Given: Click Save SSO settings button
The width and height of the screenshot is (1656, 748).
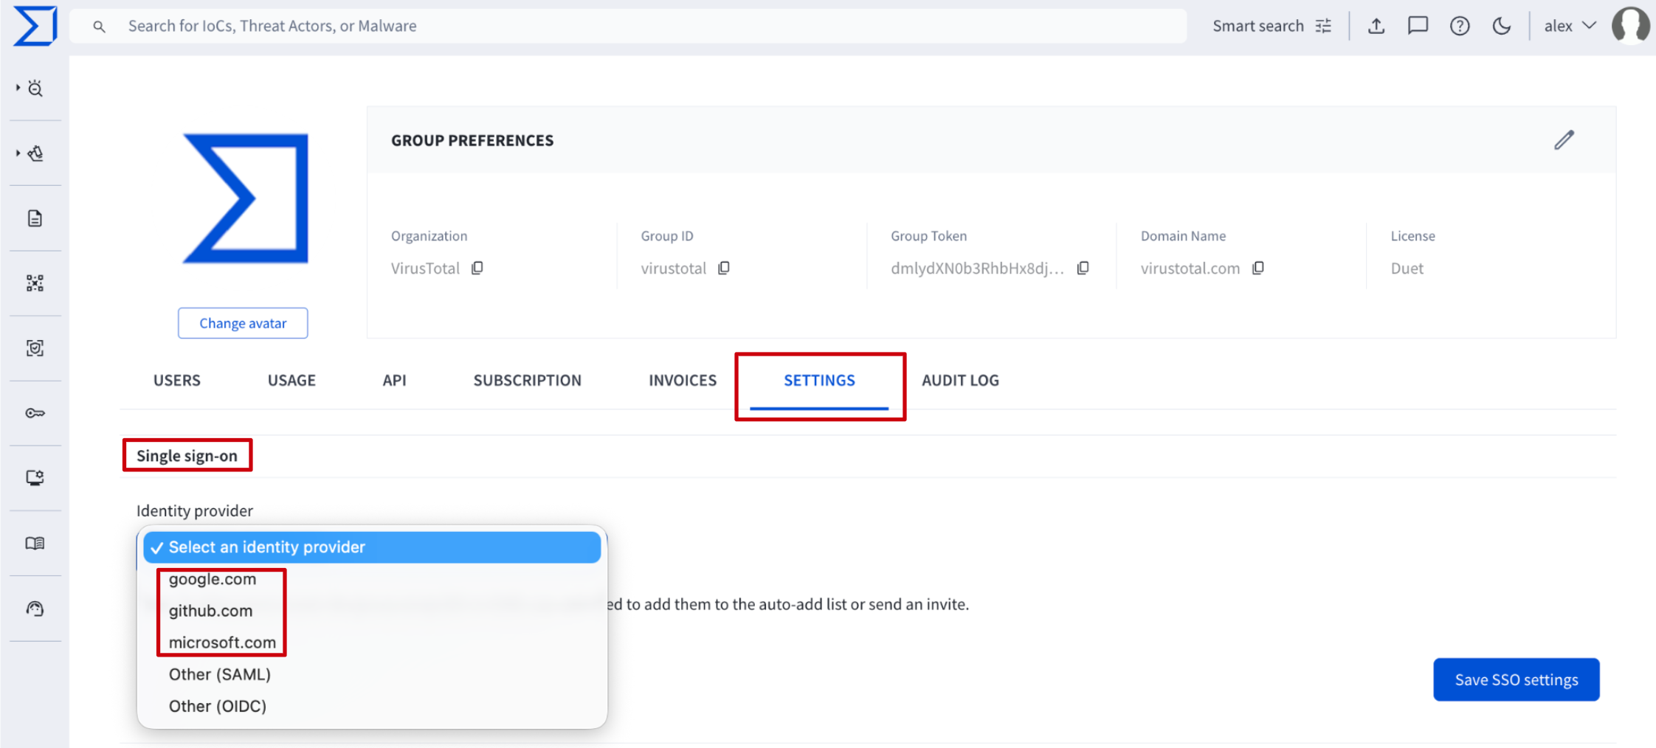Looking at the screenshot, I should coord(1517,679).
